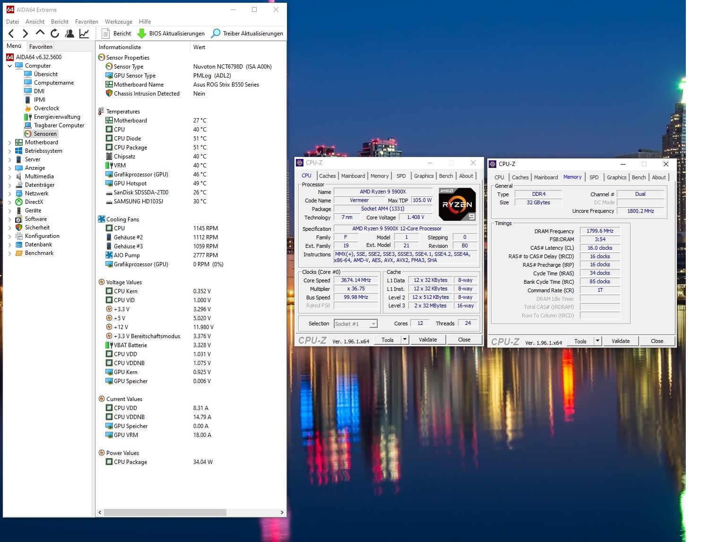Collapse the Computer tree node

[x=10, y=66]
